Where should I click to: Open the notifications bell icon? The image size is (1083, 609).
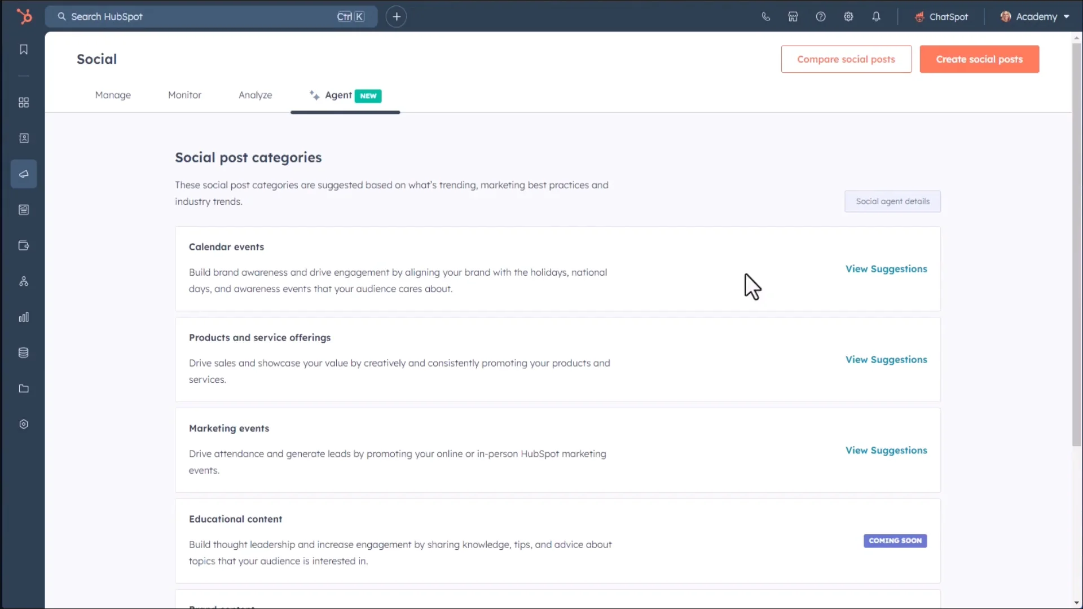[x=876, y=17]
